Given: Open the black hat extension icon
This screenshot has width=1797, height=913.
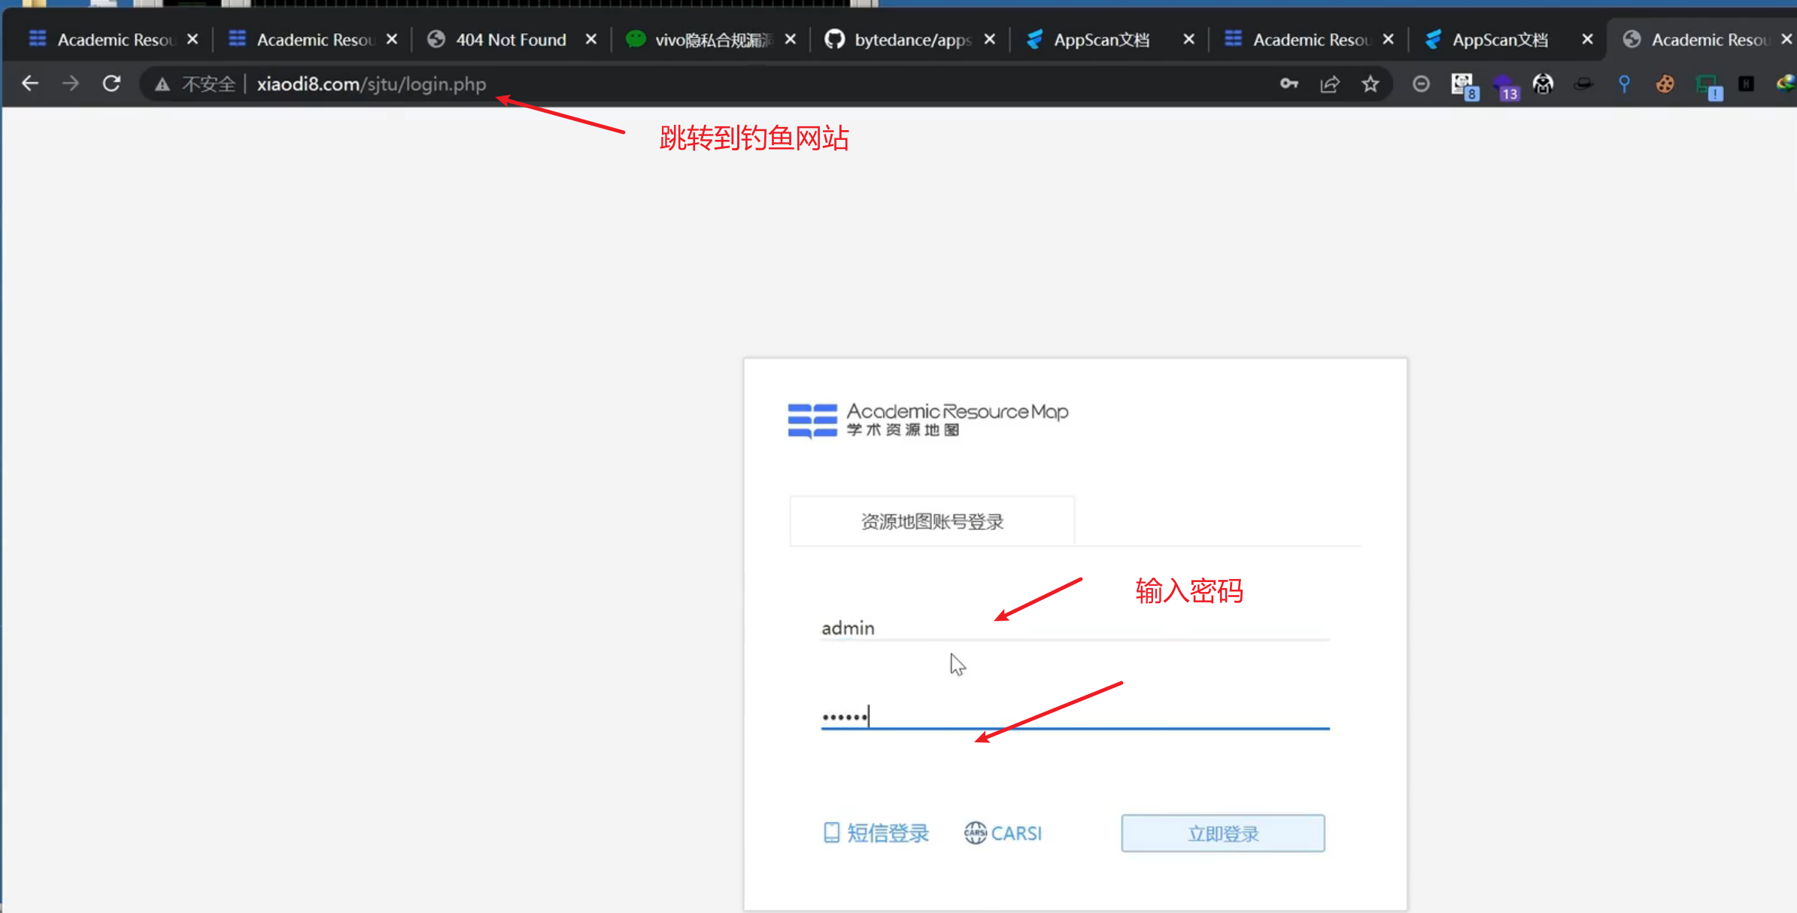Looking at the screenshot, I should (1583, 83).
